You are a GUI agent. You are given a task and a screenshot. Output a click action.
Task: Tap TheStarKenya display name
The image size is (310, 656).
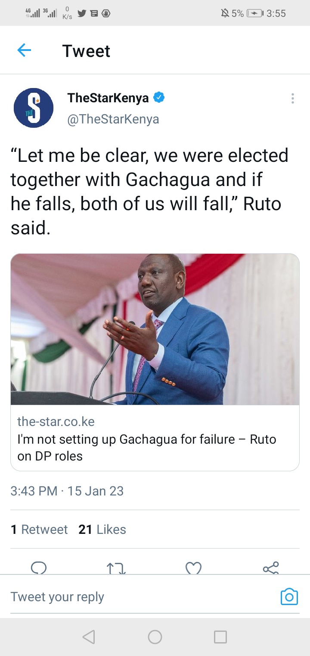point(108,98)
